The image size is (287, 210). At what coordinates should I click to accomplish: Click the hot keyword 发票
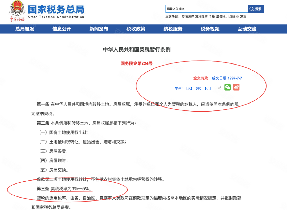tap(243, 17)
